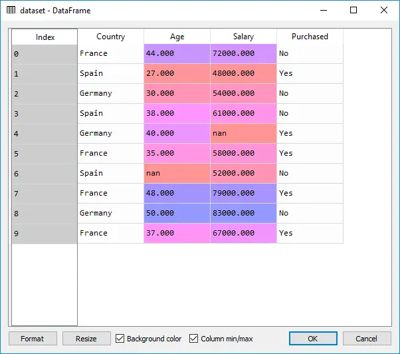Viewport: 400px width, 354px height.
Task: Cancel the DataFrame dialog
Action: (367, 339)
